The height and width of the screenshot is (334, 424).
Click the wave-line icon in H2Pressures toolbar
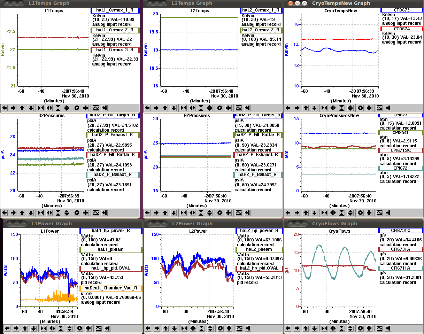pos(239,212)
